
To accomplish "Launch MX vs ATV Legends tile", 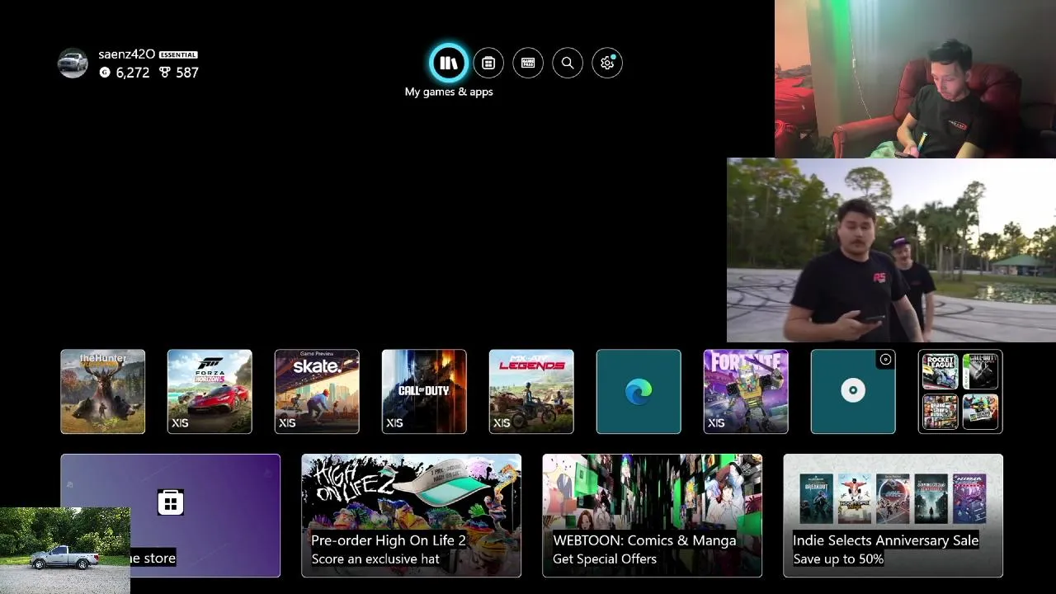I will [x=531, y=392].
